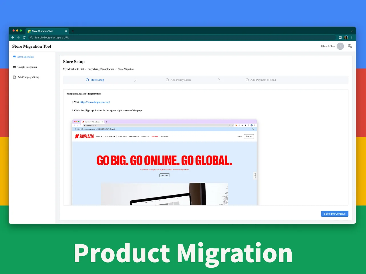This screenshot has height=274, width=366.
Task: Click the chevron after Add Policy Links
Action: click(x=218, y=80)
